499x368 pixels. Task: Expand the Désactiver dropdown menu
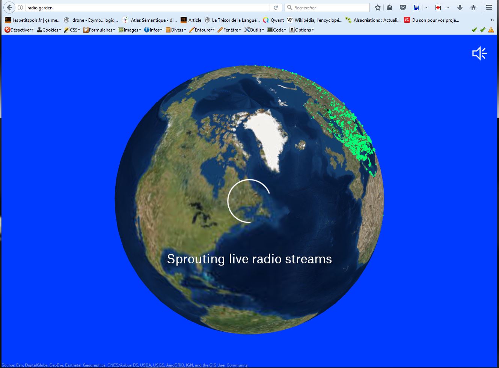(20, 30)
